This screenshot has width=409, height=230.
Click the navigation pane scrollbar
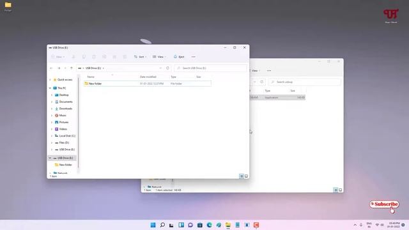click(x=78, y=123)
